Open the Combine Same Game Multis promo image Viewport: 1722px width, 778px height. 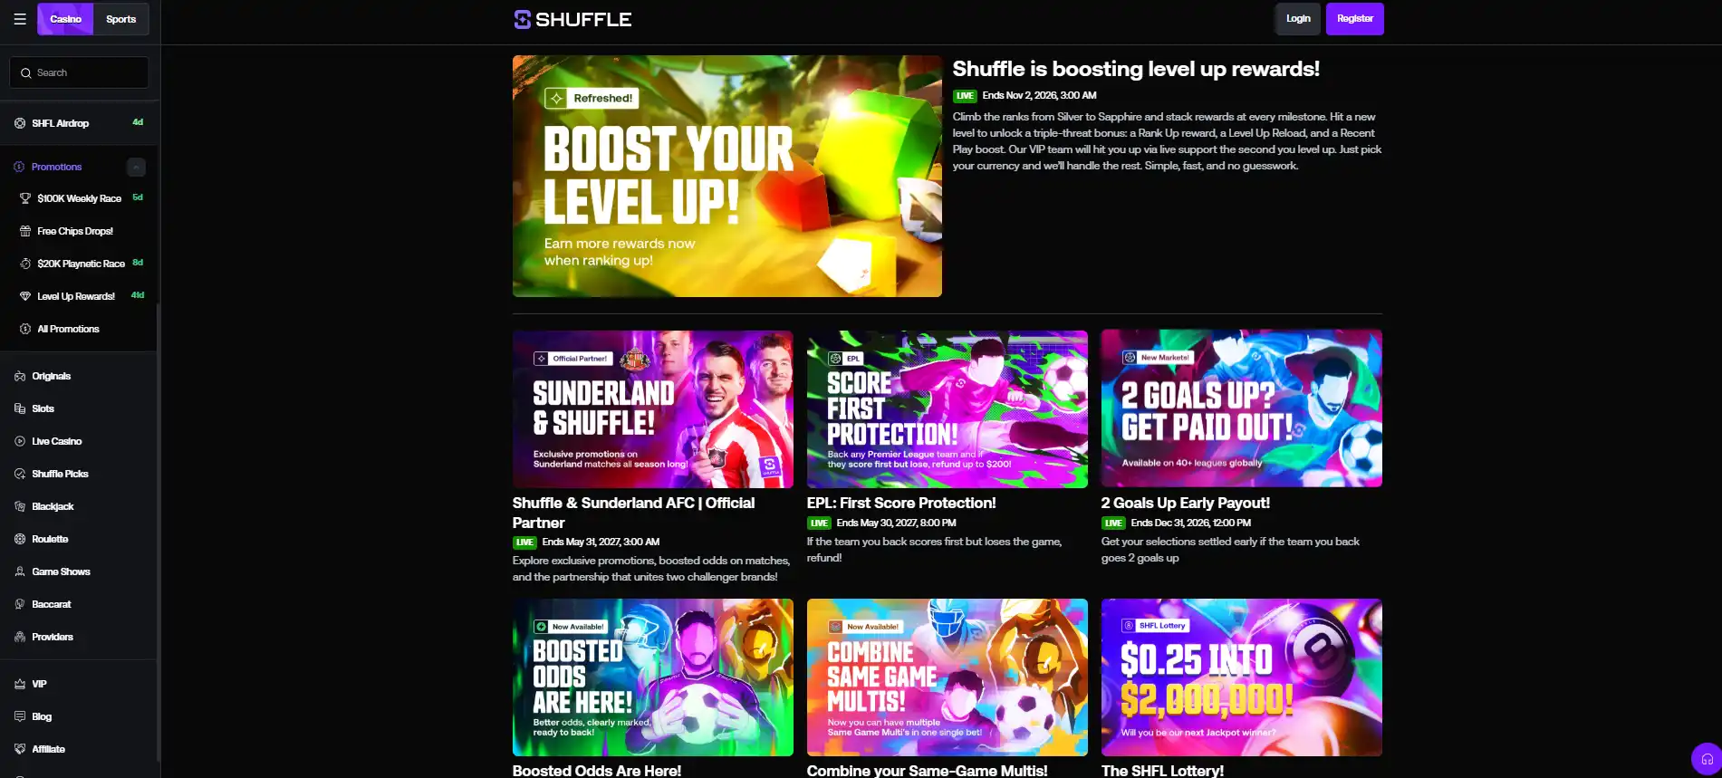pos(948,677)
